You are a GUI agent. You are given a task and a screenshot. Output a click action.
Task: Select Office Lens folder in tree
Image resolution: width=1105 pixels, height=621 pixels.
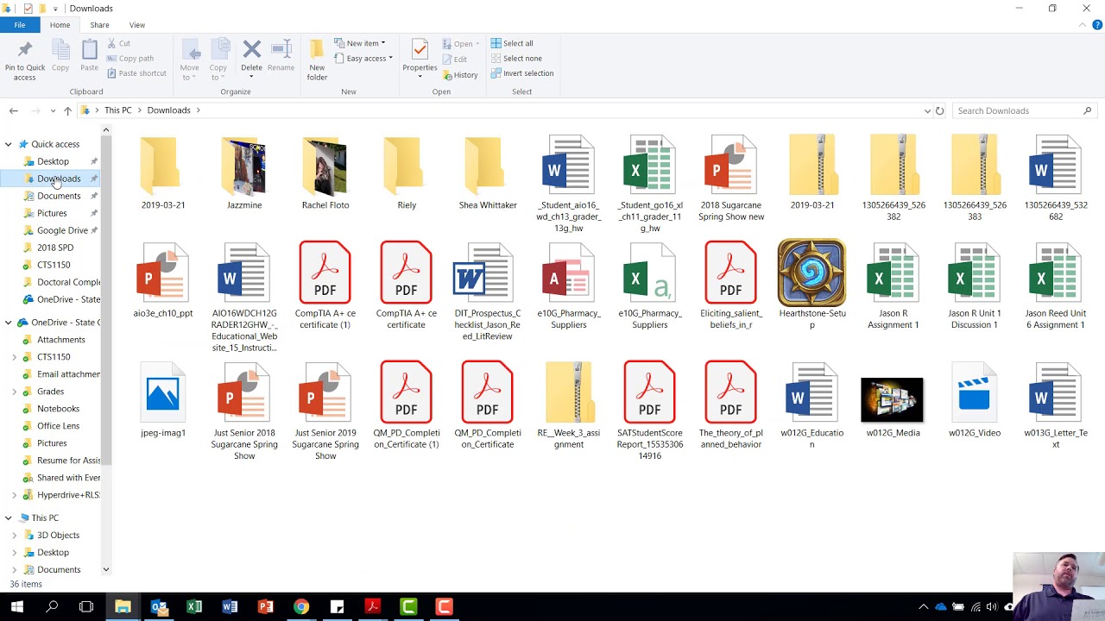58,426
